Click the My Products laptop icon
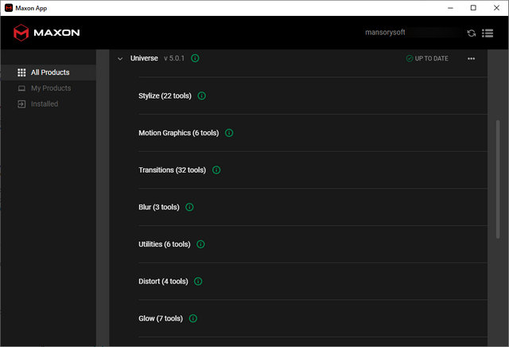The width and height of the screenshot is (509, 347). click(x=21, y=88)
